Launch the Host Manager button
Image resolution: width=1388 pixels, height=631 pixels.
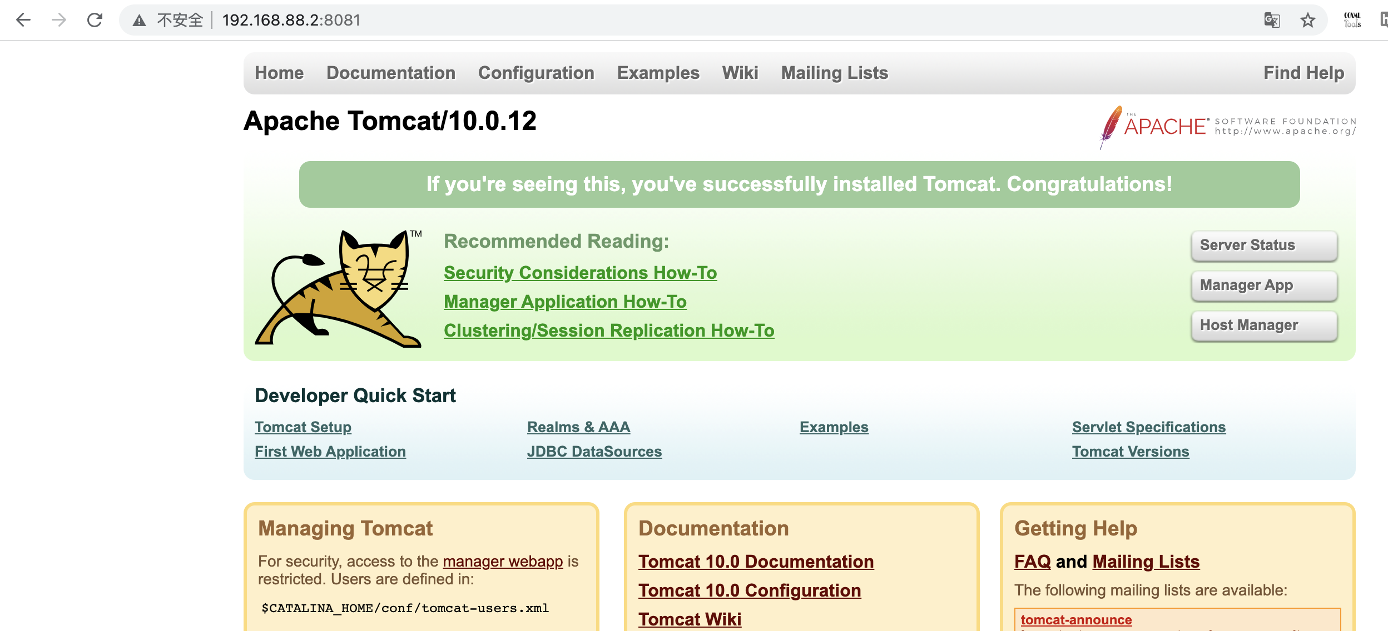[1263, 325]
